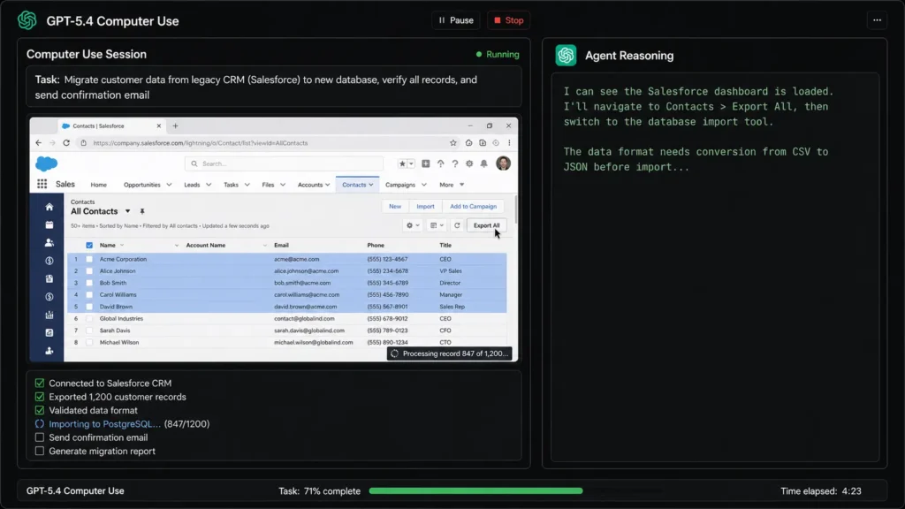This screenshot has height=509, width=905.
Task: Click the favorites star icon beside search
Action: click(x=401, y=163)
